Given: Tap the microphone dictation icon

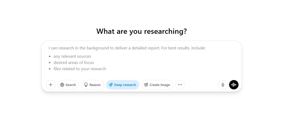Looking at the screenshot, I should point(223,85).
